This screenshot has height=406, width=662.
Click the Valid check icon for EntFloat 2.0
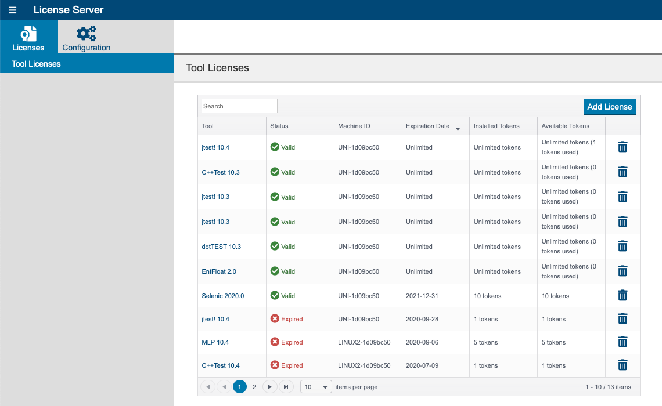pos(275,271)
